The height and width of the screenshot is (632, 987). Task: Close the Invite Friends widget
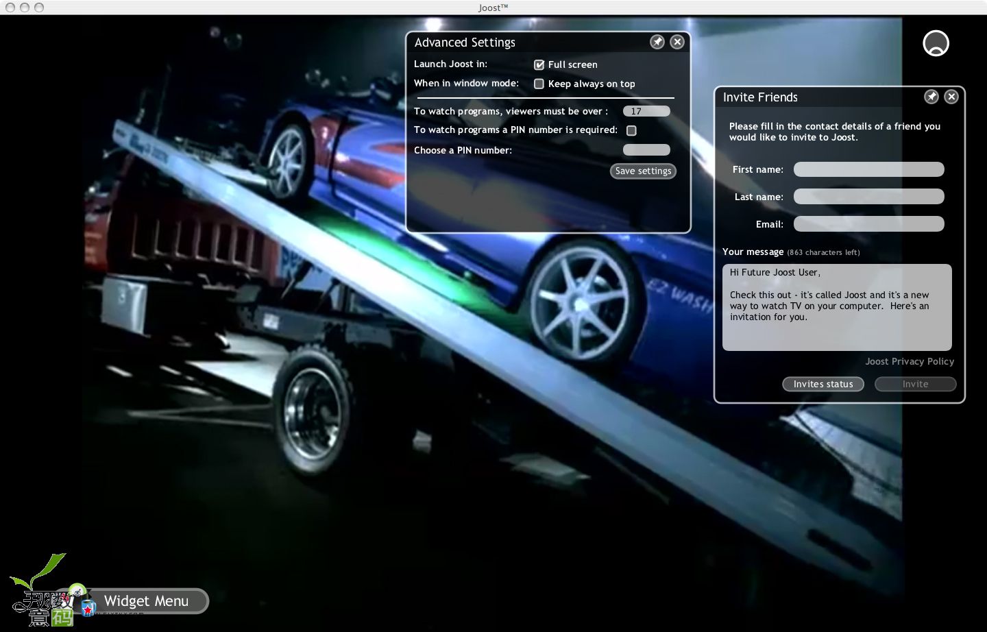951,97
